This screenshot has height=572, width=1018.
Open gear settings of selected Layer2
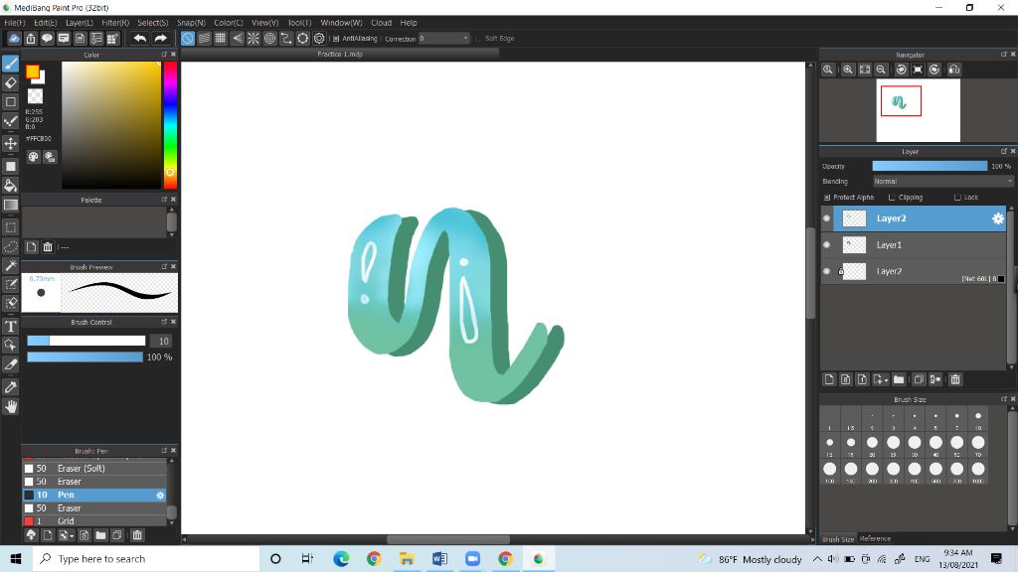pos(998,218)
